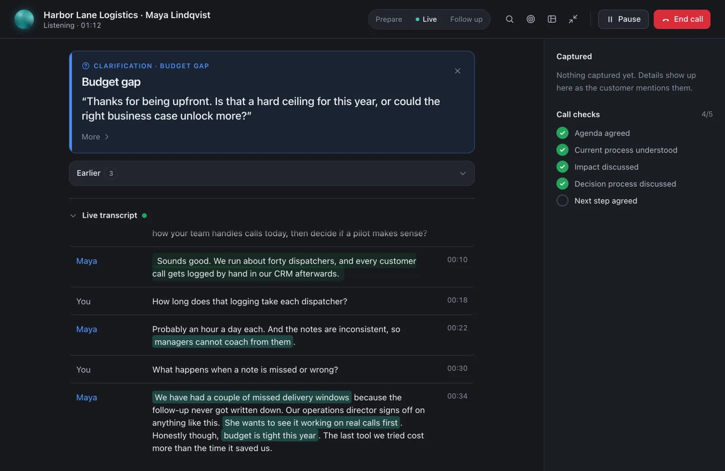Click the 00:34 timestamp
This screenshot has width=725, height=471.
coord(457,396)
